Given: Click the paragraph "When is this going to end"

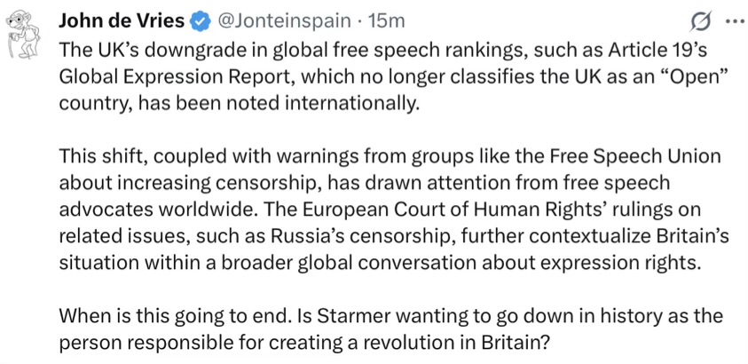Looking at the screenshot, I should pos(390,330).
